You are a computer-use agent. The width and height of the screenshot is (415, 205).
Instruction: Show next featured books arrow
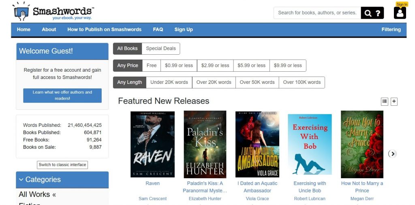tap(392, 154)
